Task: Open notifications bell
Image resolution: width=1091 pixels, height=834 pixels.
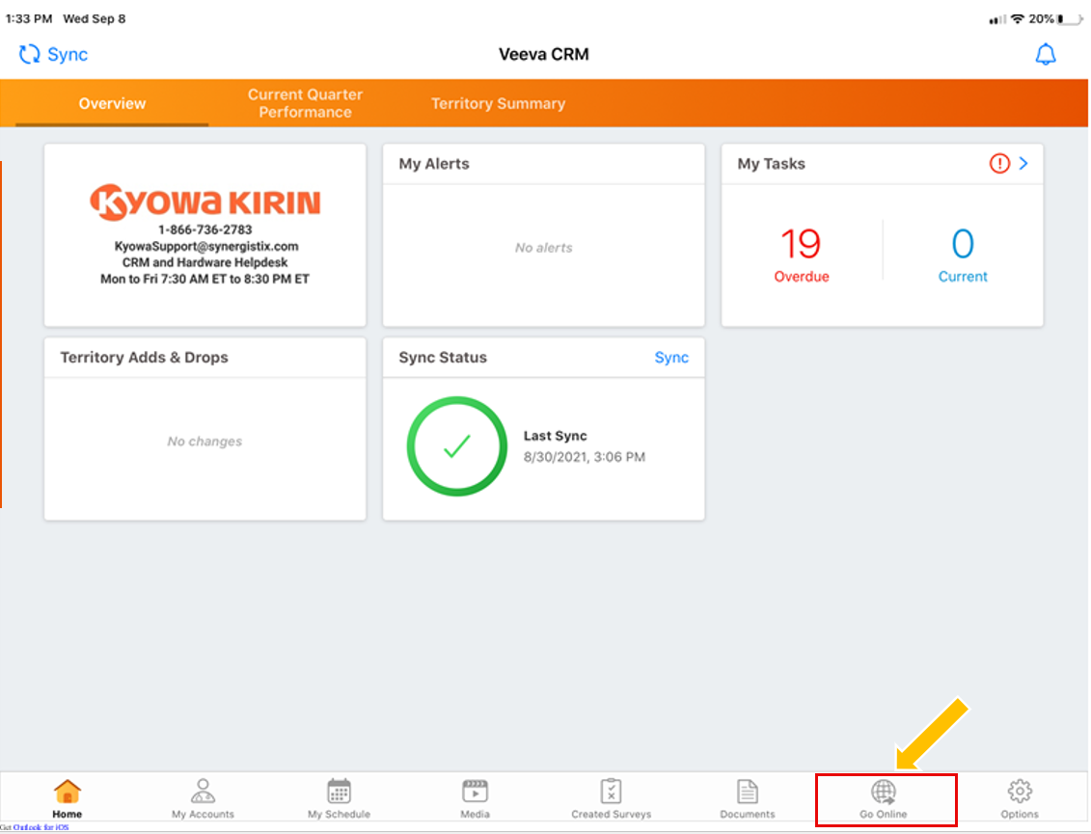Action: point(1045,54)
